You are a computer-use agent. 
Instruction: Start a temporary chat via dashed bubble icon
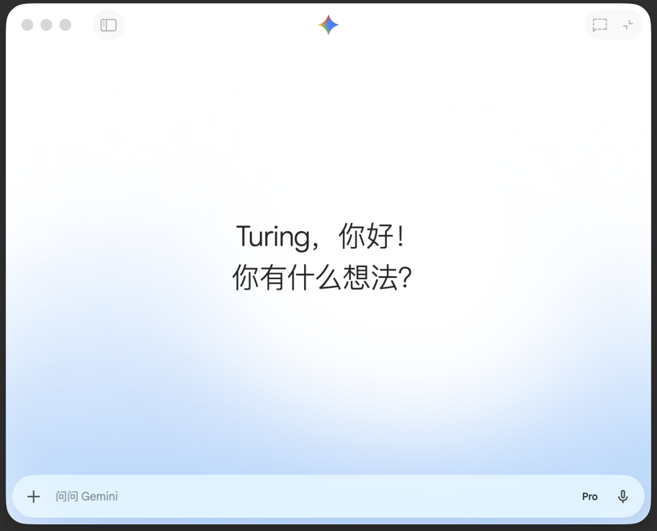pos(600,25)
